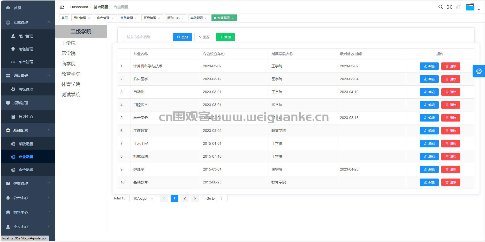This screenshot has width=485, height=242.
Task: Collapse the 系统管理 menu chevron
Action: coord(49,22)
